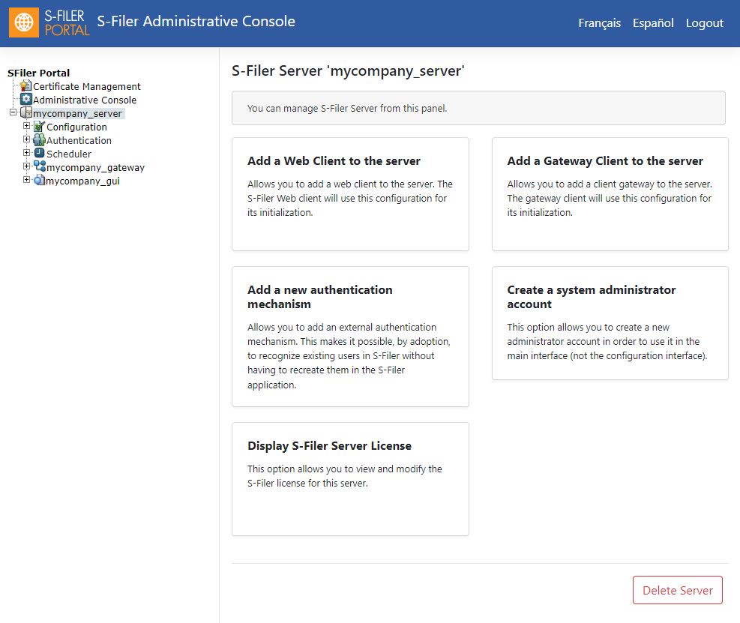Screen dimensions: 740x623
Task: Expand the mycompany_gateway tree node
Action: pos(26,166)
